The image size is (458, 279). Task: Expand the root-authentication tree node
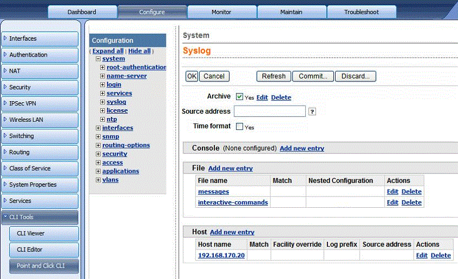[102, 67]
